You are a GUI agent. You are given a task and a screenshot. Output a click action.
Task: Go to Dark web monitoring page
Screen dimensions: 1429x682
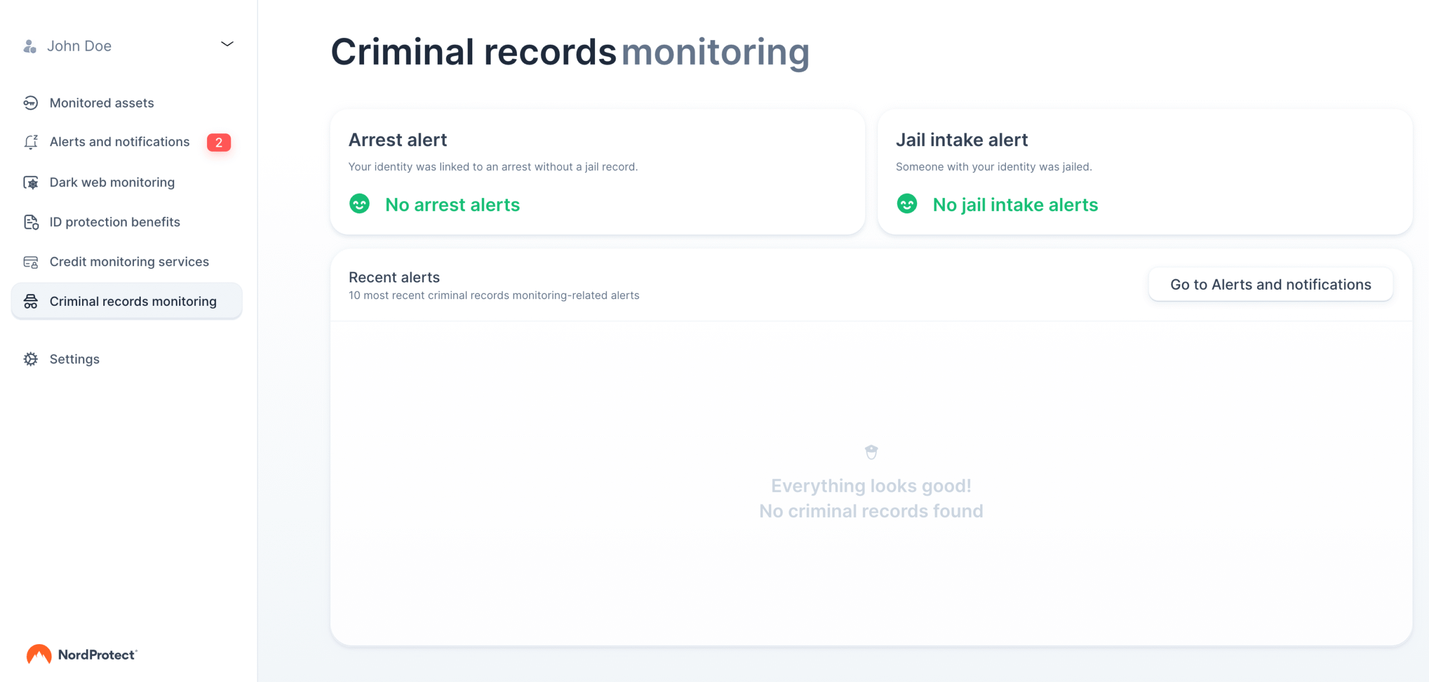tap(112, 182)
